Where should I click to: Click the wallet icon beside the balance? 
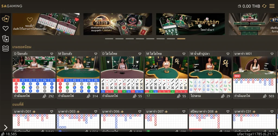[x=239, y=6]
